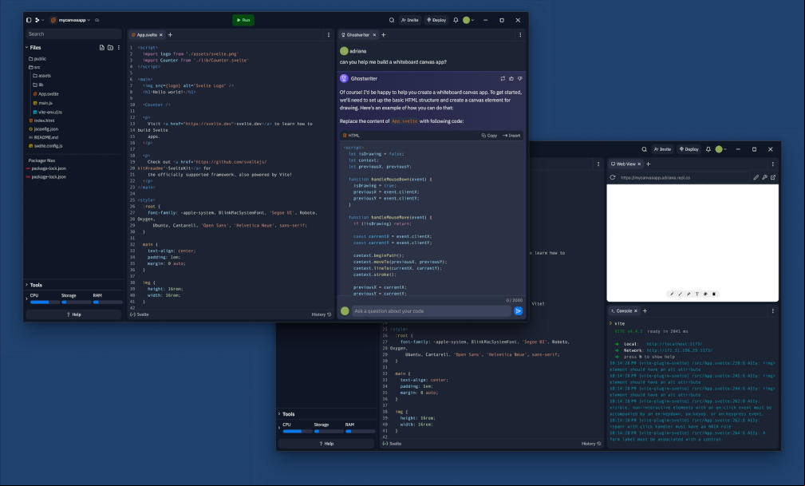This screenshot has width=805, height=486.
Task: Open App.svelte in the file tree
Action: click(45, 94)
